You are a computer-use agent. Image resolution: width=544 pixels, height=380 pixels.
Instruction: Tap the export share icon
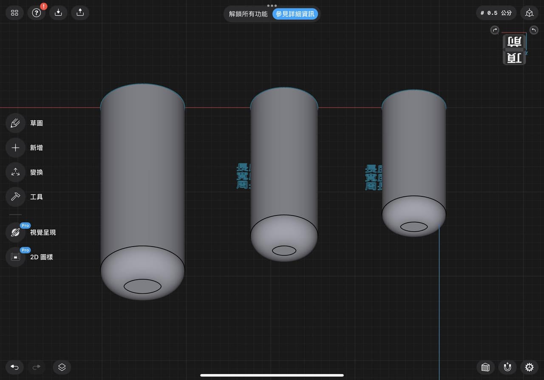[x=80, y=13]
